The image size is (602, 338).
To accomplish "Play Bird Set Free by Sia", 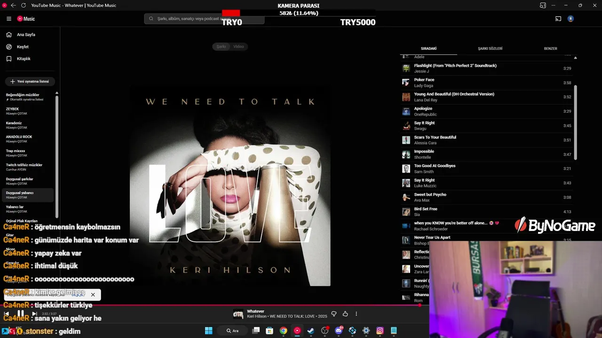I will (x=487, y=212).
